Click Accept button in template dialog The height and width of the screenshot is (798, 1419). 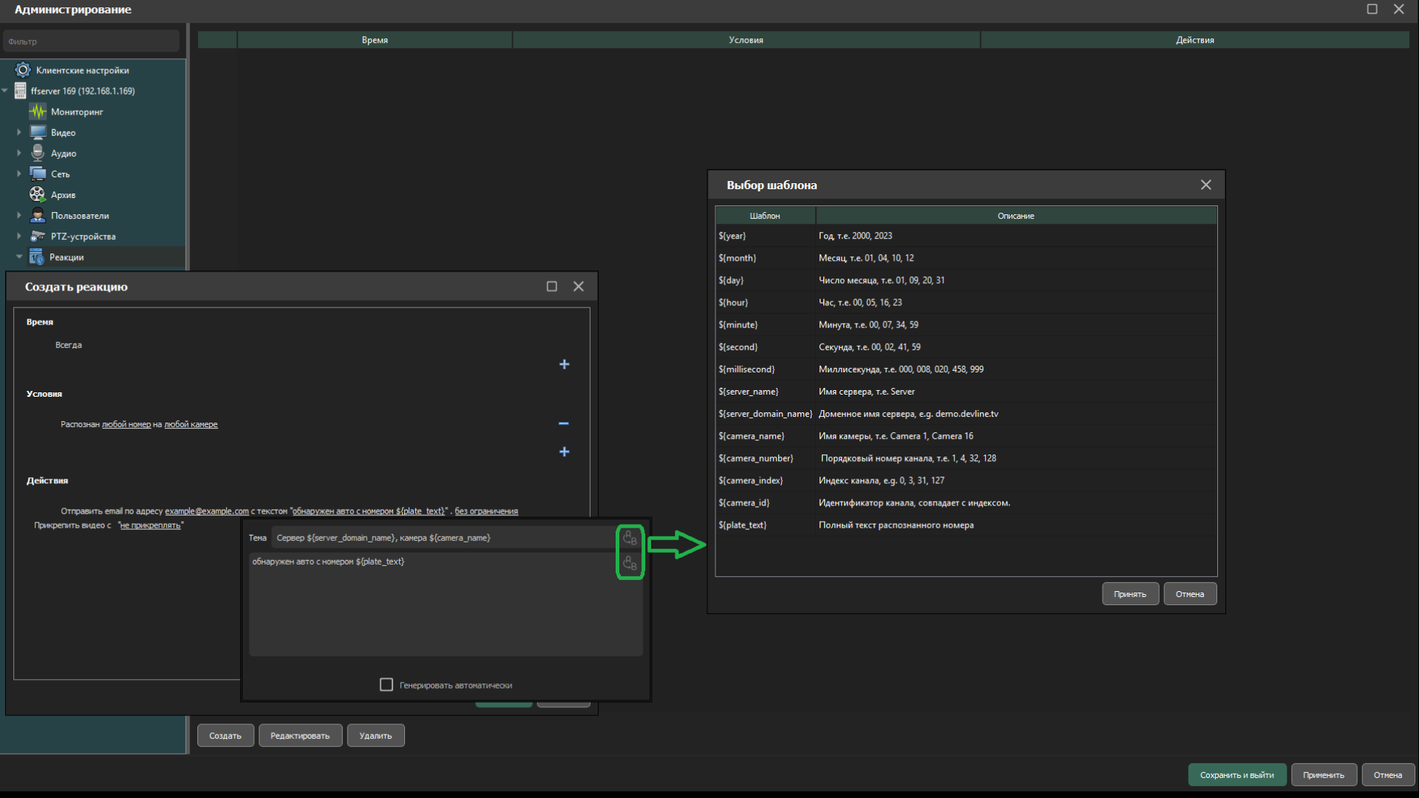coord(1129,594)
